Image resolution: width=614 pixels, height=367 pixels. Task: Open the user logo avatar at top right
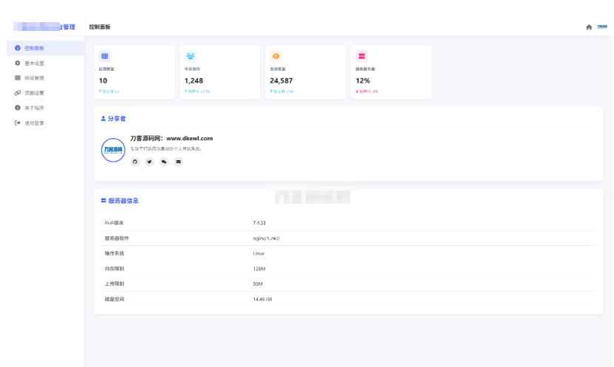(602, 27)
